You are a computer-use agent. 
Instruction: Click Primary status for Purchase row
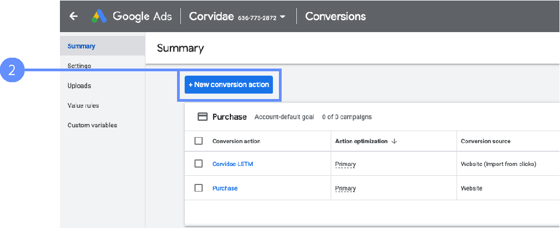pos(345,189)
